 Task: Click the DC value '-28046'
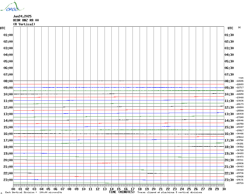239,120
